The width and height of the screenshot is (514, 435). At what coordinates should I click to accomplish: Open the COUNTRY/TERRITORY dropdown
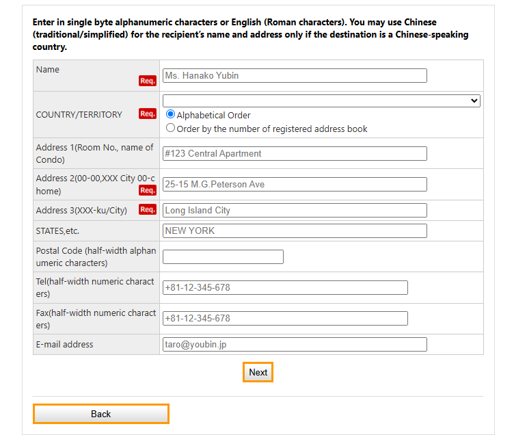(321, 101)
